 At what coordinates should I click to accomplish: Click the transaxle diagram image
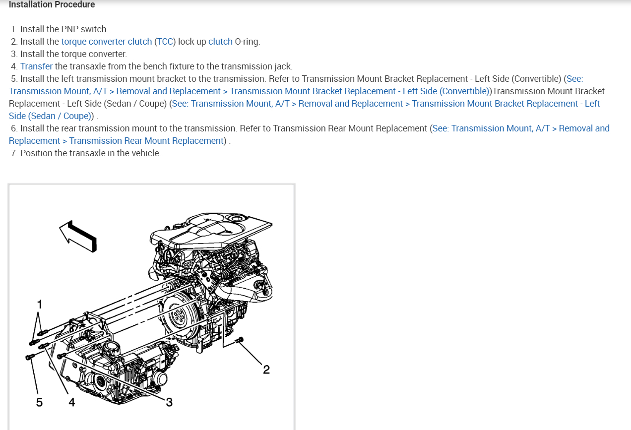point(151,307)
